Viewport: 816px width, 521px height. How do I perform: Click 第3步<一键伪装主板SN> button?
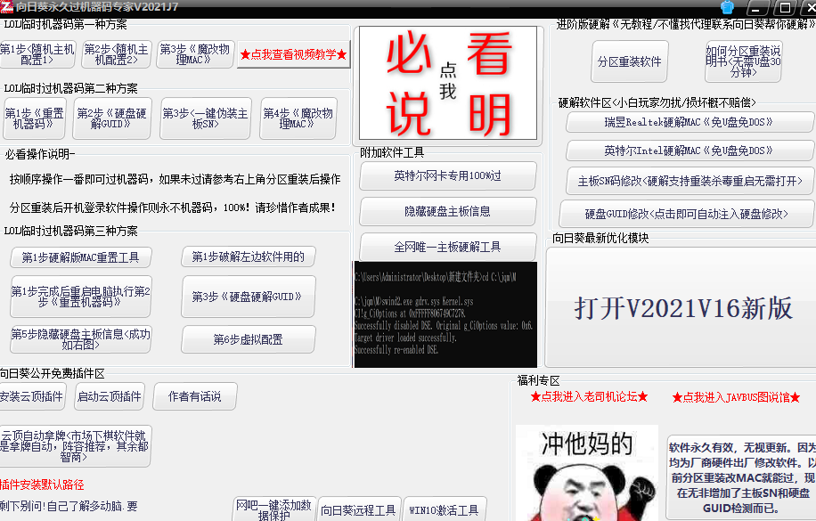[206, 118]
